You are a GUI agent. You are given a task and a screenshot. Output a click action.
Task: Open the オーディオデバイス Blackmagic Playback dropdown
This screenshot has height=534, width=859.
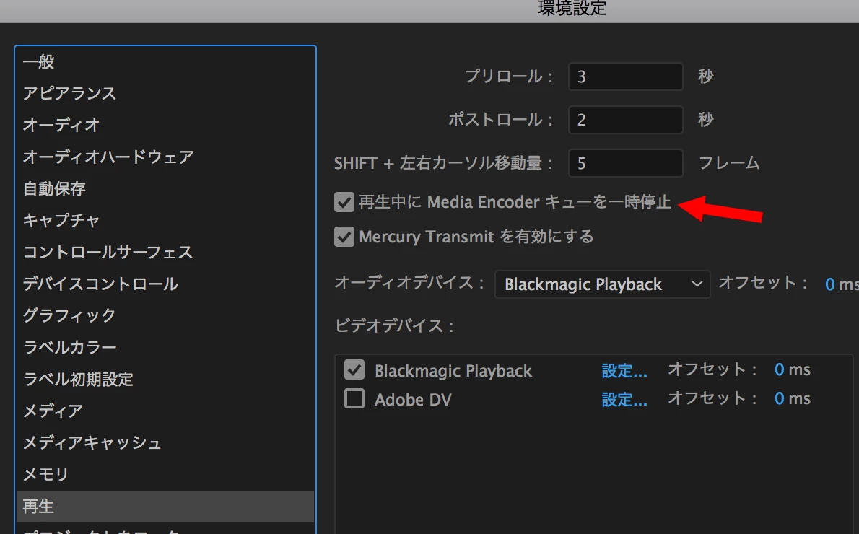point(602,284)
